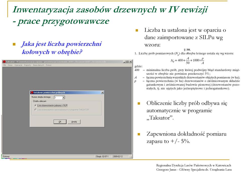Viewport: 241px width, 172px height.
Task: Click the OK button in the dialog
Action: point(60,122)
